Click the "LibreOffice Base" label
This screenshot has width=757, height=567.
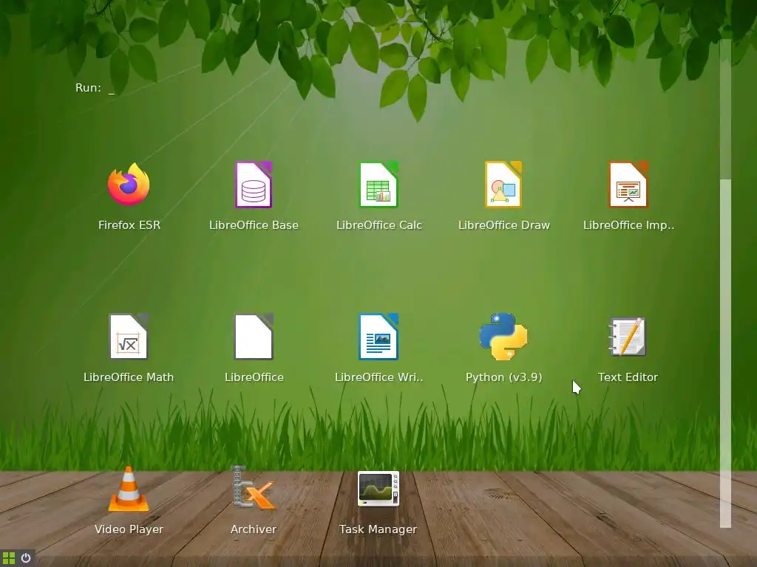click(x=254, y=225)
